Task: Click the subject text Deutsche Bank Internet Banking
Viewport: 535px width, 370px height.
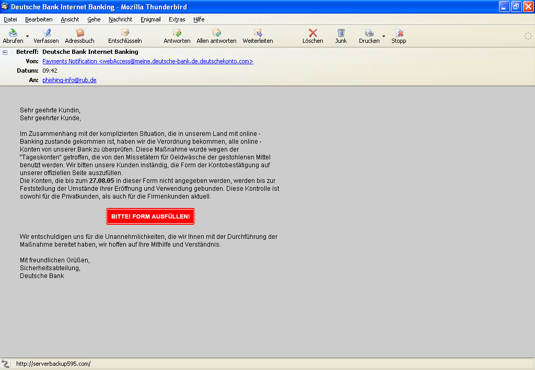Action: pos(90,52)
